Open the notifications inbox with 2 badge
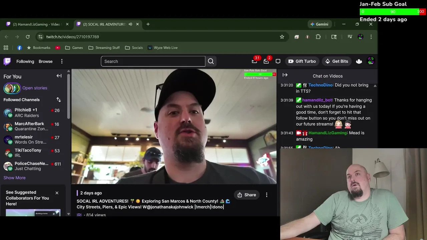 (x=266, y=61)
